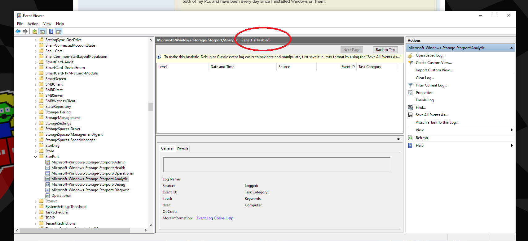Open the Action menu
This screenshot has height=241, width=528.
click(33, 24)
